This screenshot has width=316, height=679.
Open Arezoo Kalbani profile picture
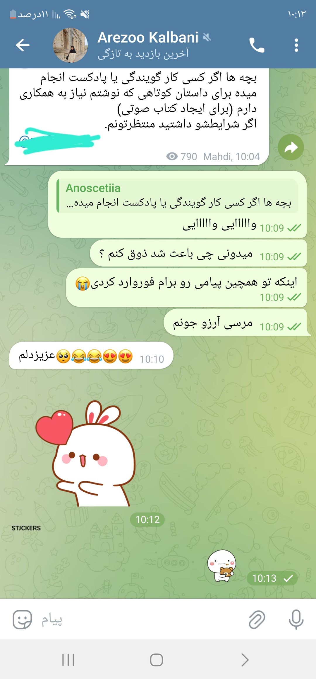click(x=70, y=45)
